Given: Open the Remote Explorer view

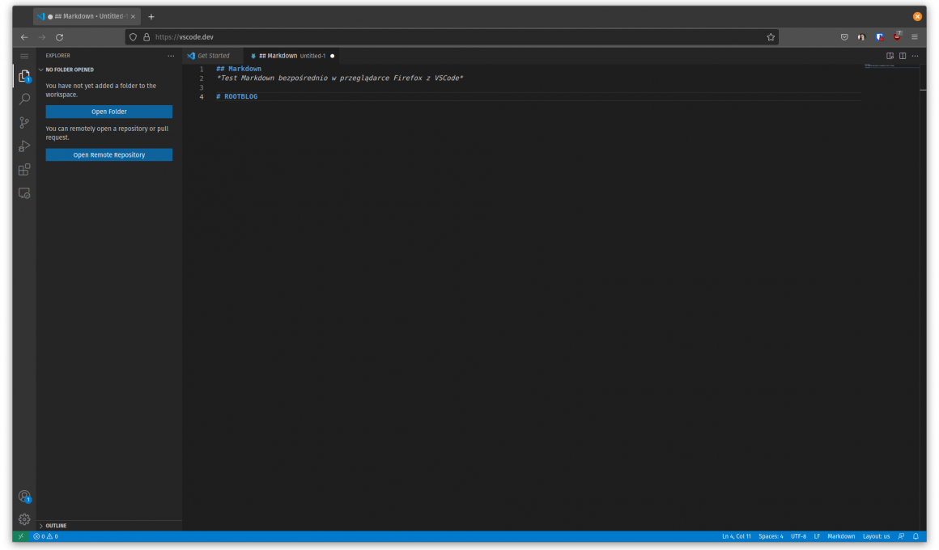Looking at the screenshot, I should [x=24, y=193].
